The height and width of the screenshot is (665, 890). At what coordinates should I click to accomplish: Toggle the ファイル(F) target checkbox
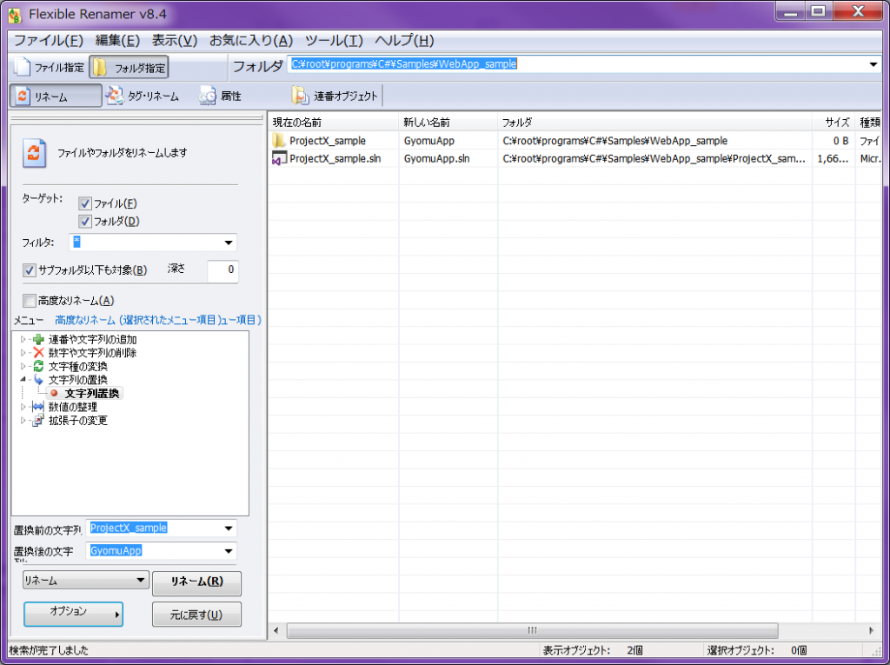click(85, 203)
